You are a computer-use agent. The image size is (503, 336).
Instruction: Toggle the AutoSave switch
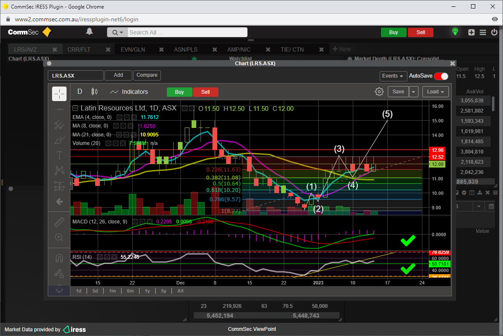[441, 76]
